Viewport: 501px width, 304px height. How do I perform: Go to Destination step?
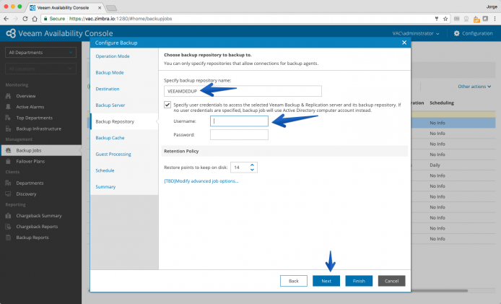click(108, 89)
